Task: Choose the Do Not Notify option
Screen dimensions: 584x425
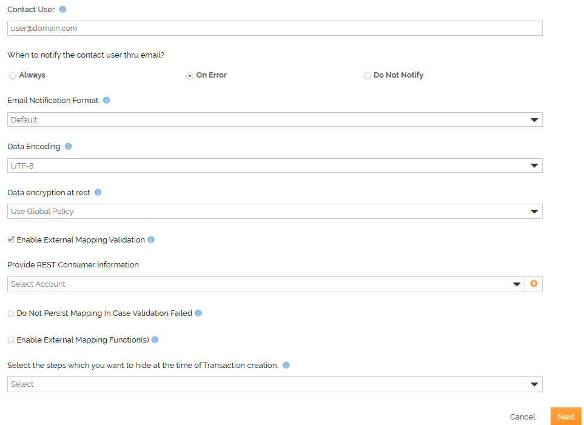Action: point(368,76)
